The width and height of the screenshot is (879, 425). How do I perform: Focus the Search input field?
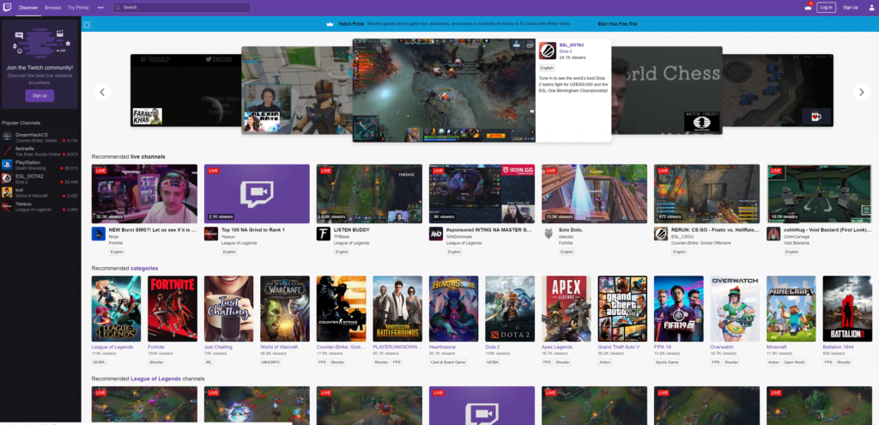pos(182,8)
